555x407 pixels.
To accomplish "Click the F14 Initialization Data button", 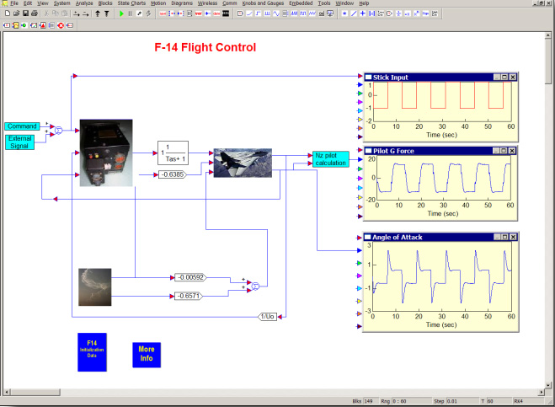I will [x=93, y=351].
